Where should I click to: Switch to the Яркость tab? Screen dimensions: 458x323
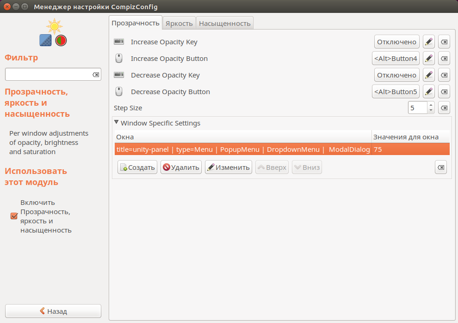tap(179, 23)
